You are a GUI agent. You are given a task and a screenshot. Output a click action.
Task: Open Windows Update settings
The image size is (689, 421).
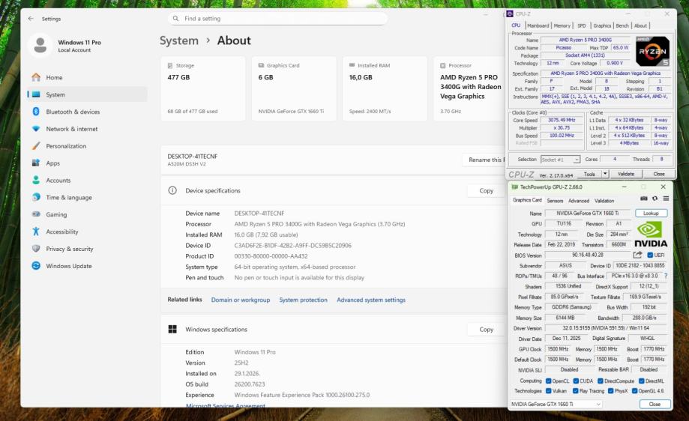pos(68,266)
